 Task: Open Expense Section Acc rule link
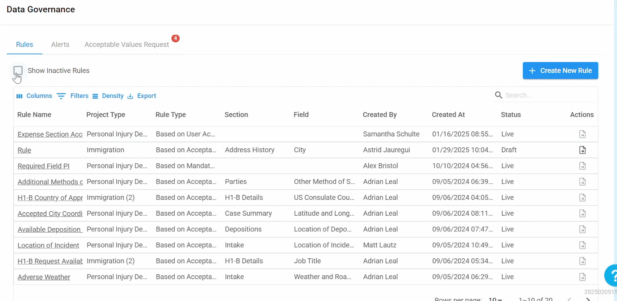[50, 134]
